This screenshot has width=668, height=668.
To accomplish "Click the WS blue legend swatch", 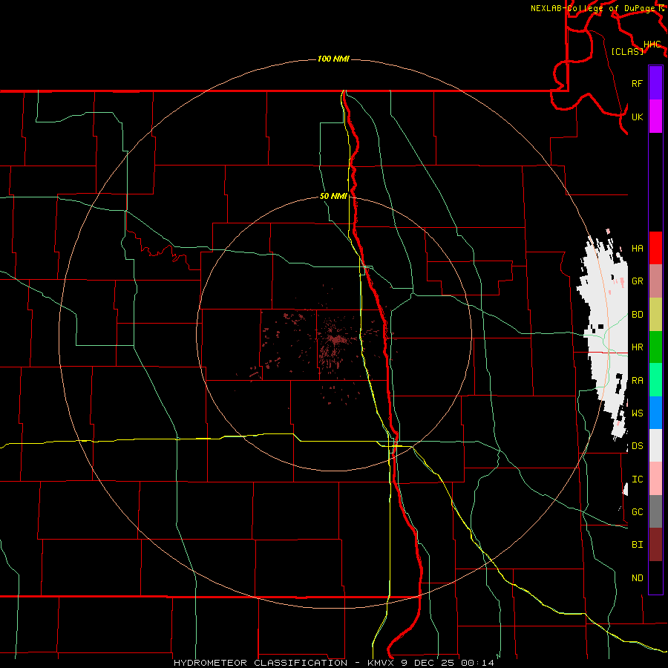I will pos(655,413).
